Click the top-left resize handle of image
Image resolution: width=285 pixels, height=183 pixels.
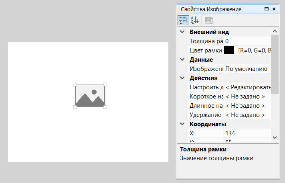pyautogui.click(x=75, y=84)
